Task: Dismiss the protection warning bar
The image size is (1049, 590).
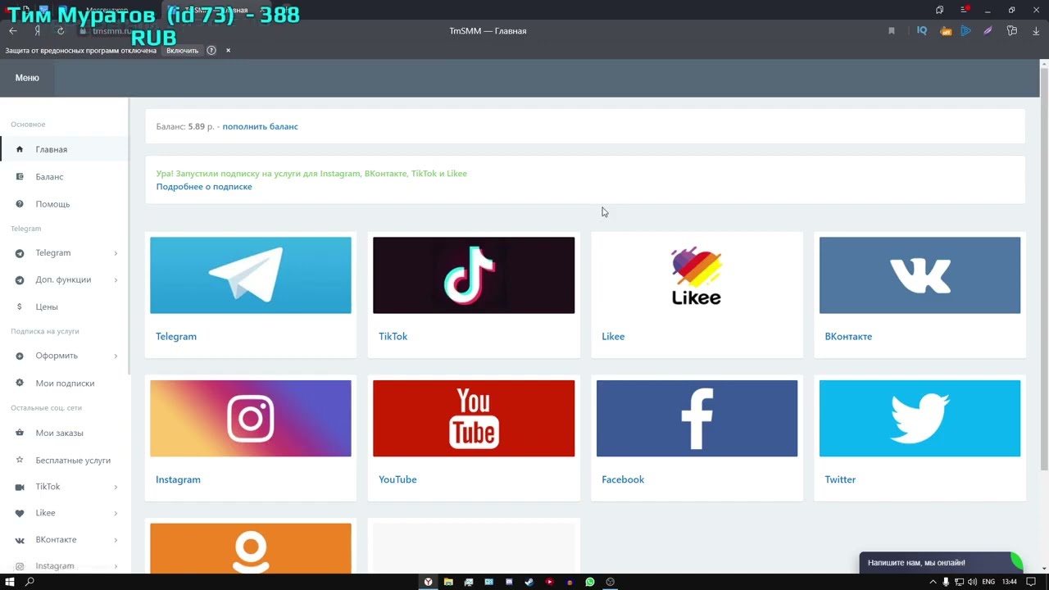Action: pos(228,51)
